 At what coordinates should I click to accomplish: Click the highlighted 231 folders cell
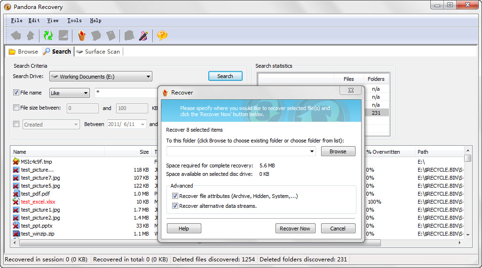pos(376,113)
